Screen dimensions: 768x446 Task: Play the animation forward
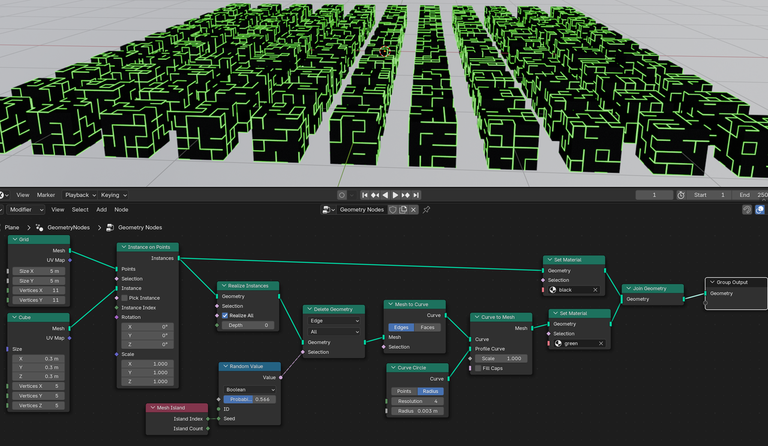(x=395, y=195)
